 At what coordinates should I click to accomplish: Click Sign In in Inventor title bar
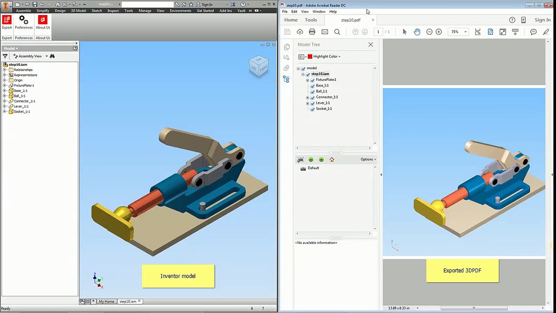coord(207,4)
